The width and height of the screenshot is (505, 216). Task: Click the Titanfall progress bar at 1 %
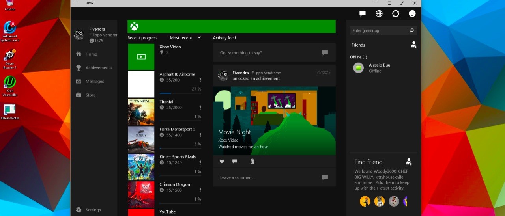[x=180, y=121]
